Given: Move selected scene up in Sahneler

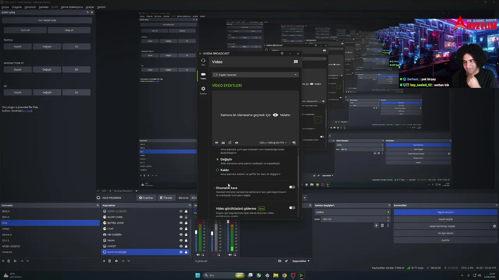Looking at the screenshot, I should pyautogui.click(x=22, y=261).
